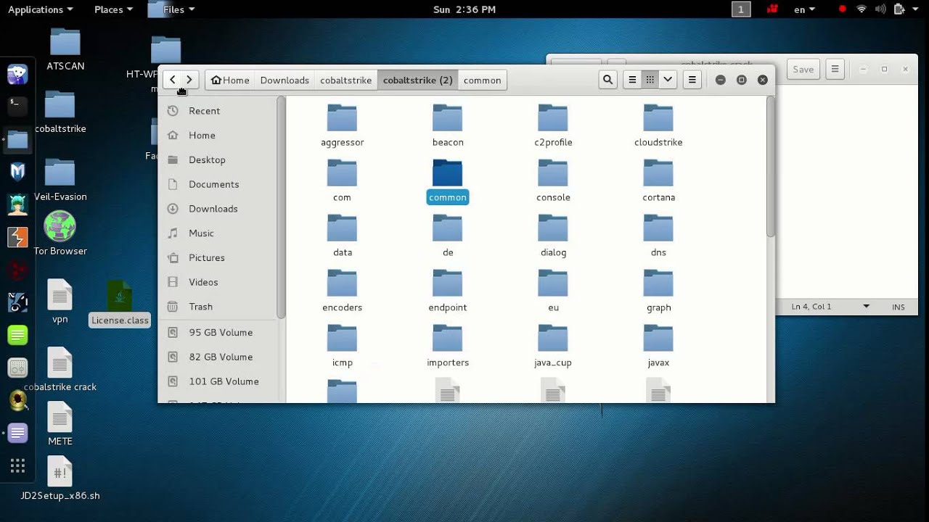Go back to previous folder
This screenshot has width=929, height=522.
click(173, 80)
